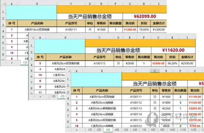The image size is (204, 133).
Task: Click A系列20cm浅焖锅 cell in front window
Action: 102,102
